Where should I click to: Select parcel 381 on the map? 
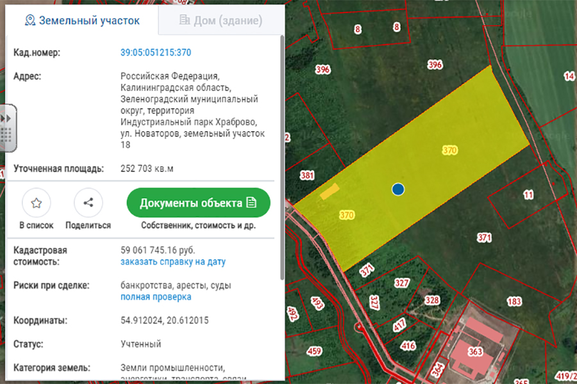tap(307, 175)
